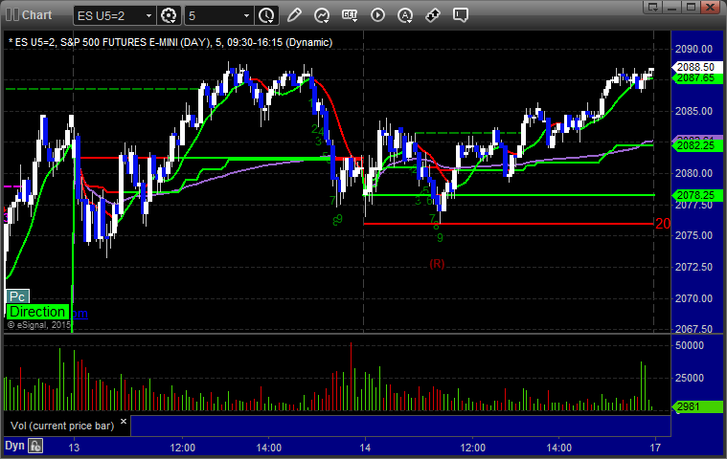Click the GET indicators toolbar icon
The height and width of the screenshot is (459, 727).
[x=350, y=15]
